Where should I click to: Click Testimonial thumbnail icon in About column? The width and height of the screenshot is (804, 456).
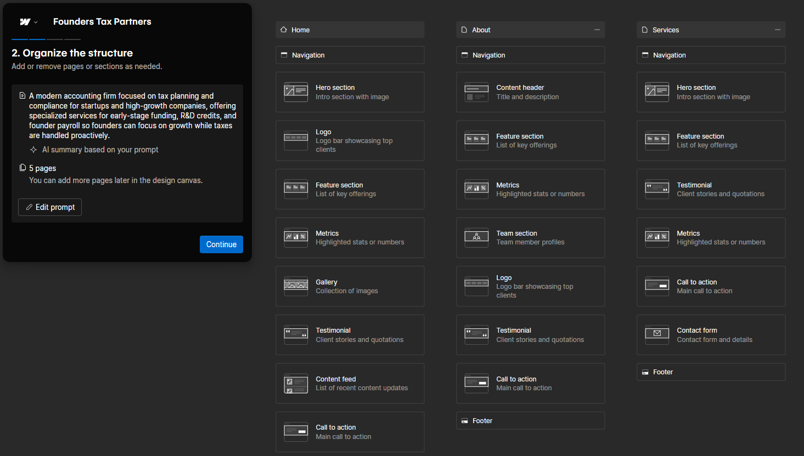(476, 335)
